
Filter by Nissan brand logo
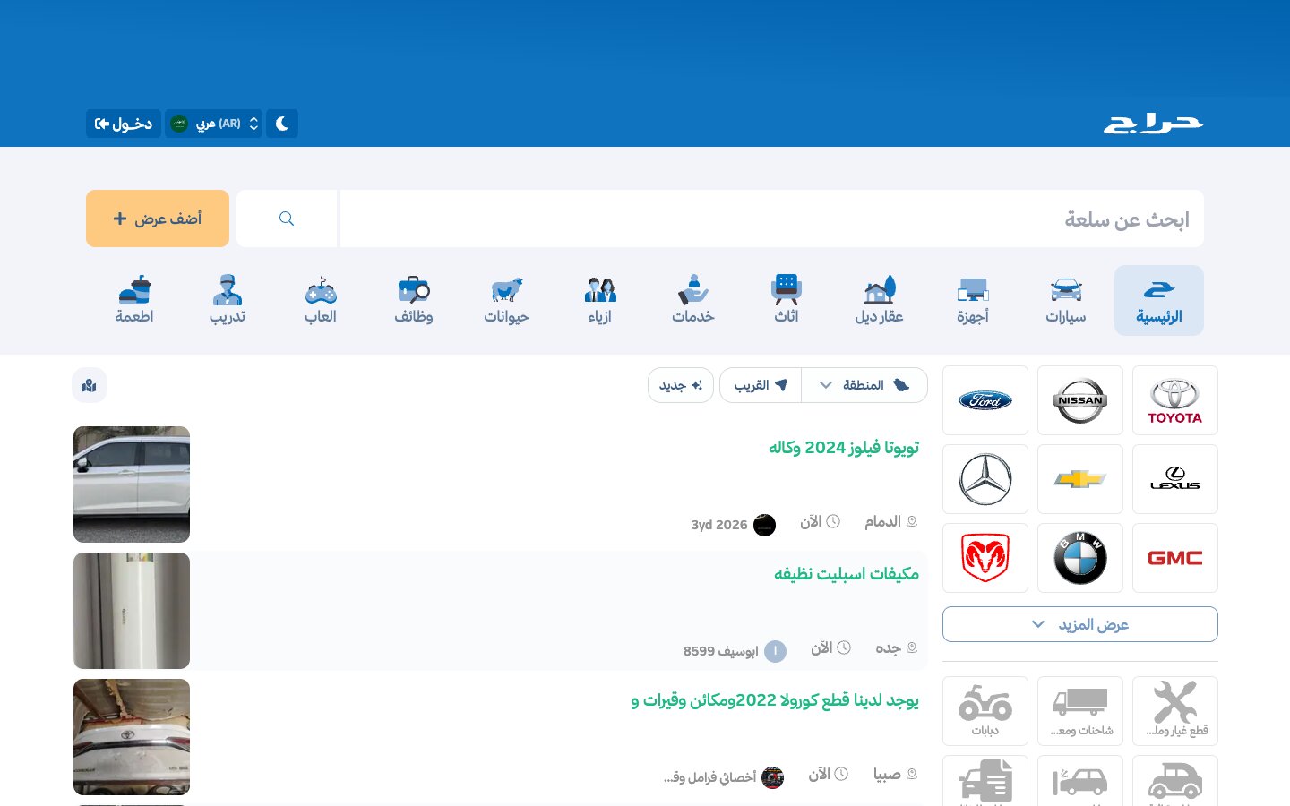click(1080, 400)
